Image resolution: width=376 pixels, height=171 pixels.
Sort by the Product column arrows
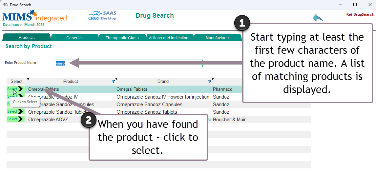[28, 79]
